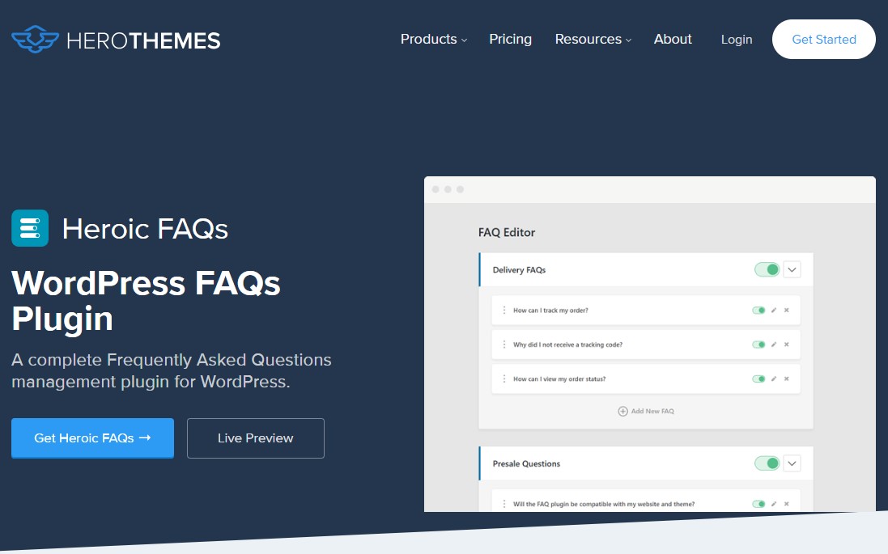Click the plus icon beside Add New FAQ
Image resolution: width=888 pixels, height=554 pixels.
[622, 412]
